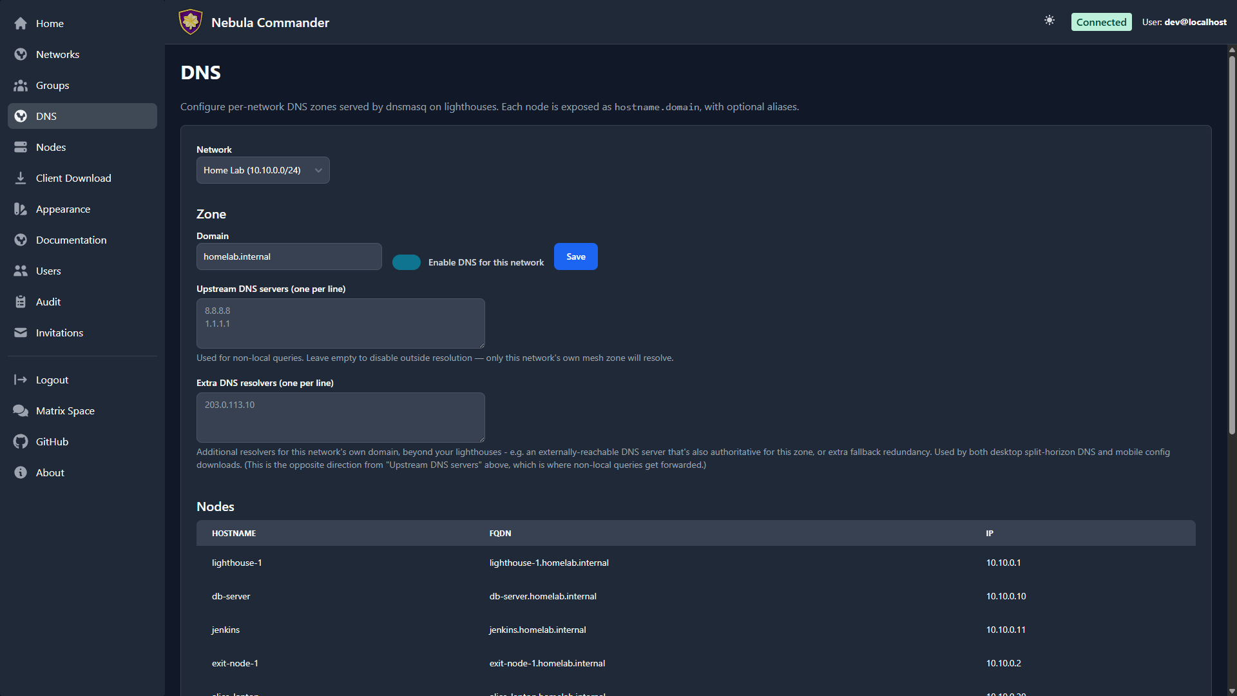Toggle Enable DNS for this network switch
The image size is (1237, 696).
(407, 262)
